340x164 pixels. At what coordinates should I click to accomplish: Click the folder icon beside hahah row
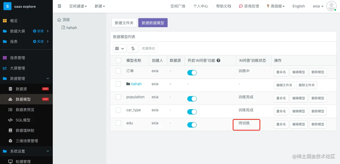click(x=128, y=84)
